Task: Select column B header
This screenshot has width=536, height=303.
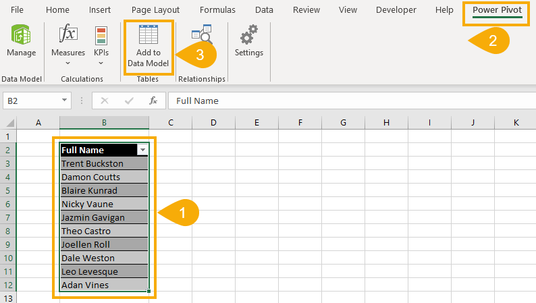Action: [x=104, y=123]
